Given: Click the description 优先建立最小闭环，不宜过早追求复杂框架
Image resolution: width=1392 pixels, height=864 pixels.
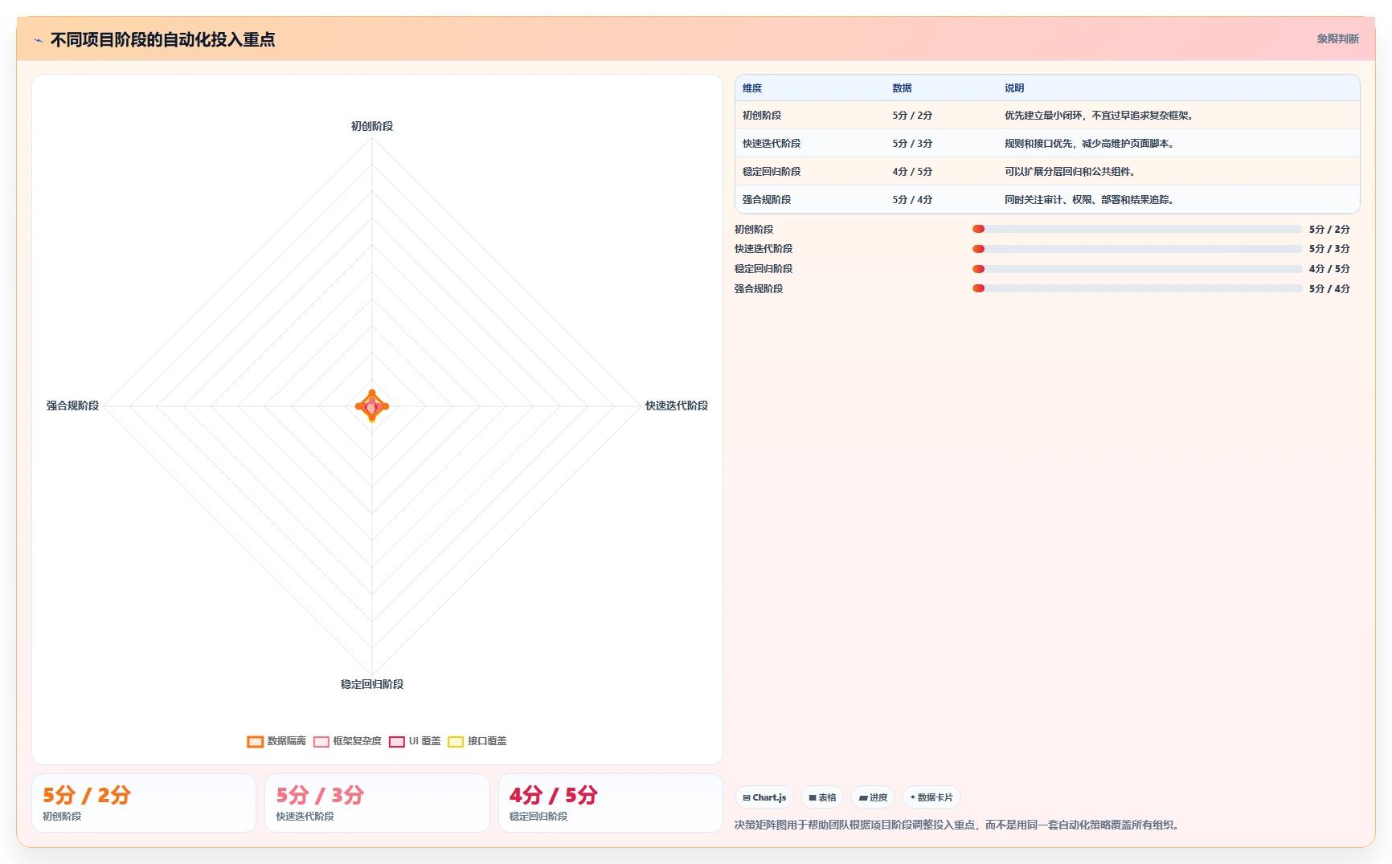Looking at the screenshot, I should 1100,116.
